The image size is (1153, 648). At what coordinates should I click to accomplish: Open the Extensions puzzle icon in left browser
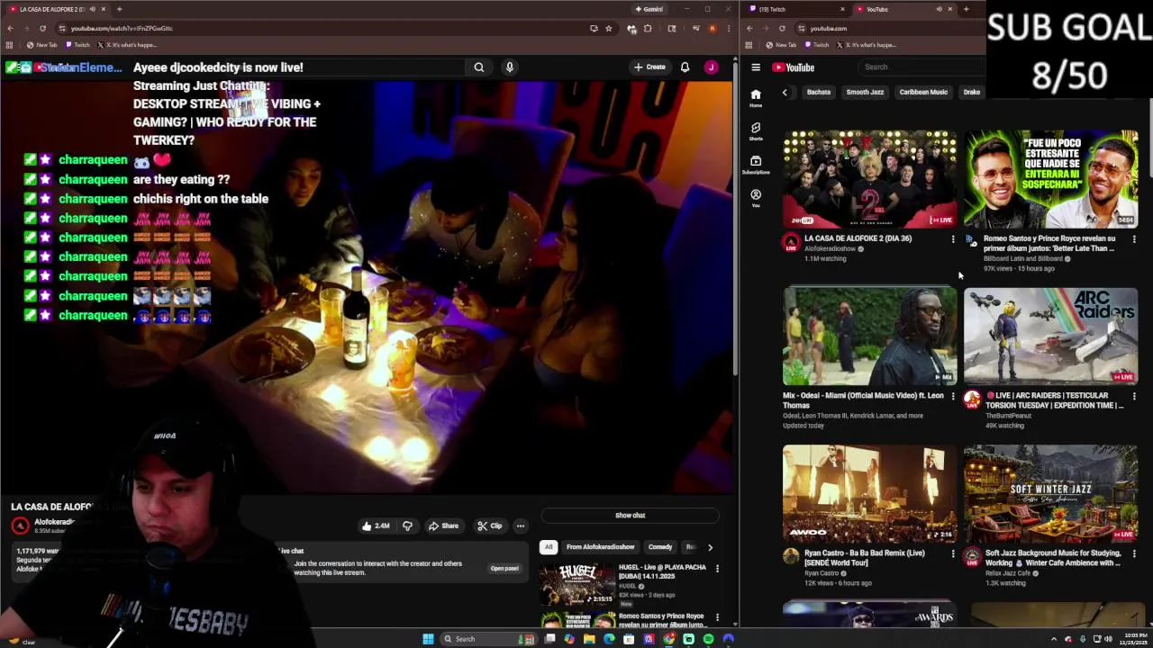pos(648,28)
